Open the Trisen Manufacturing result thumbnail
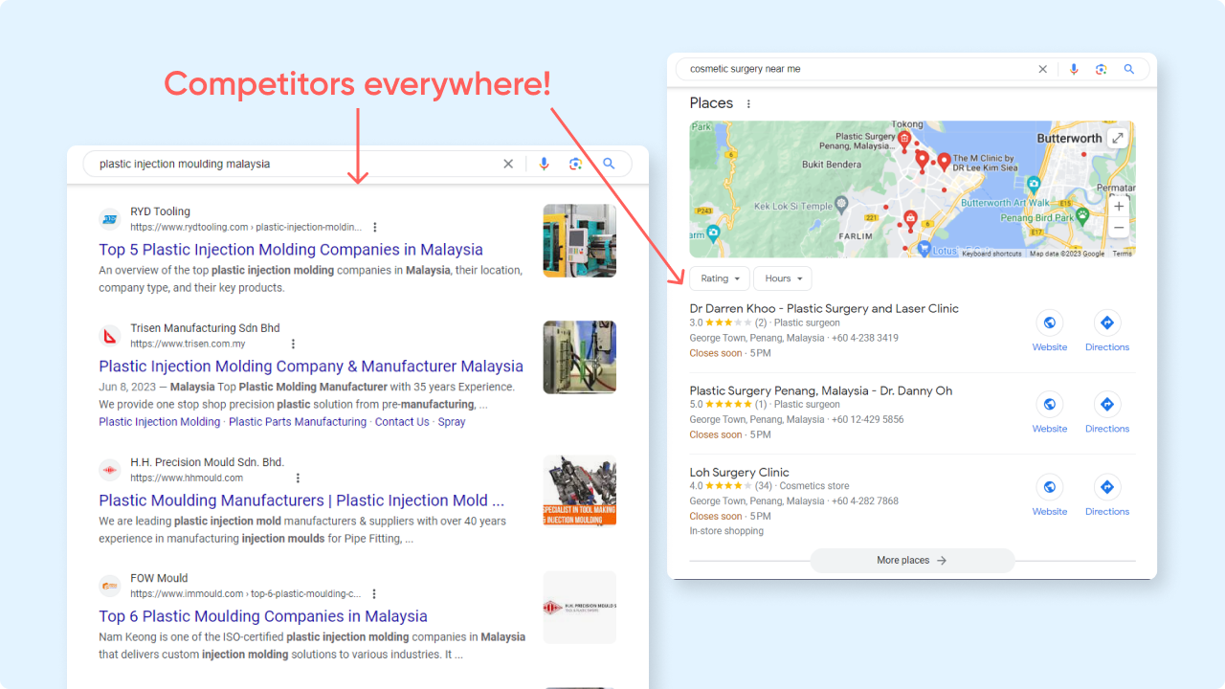The height and width of the screenshot is (689, 1225). pos(580,357)
